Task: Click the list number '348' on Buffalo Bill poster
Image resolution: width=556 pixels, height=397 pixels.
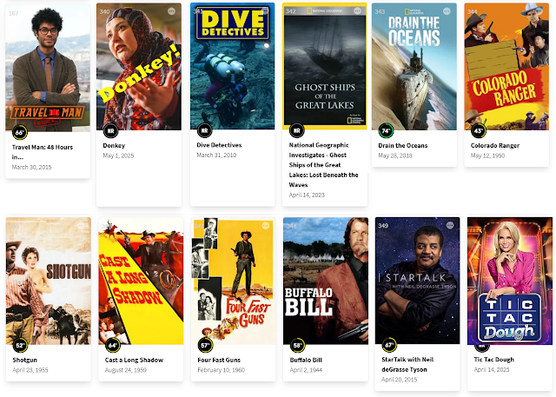Action: (x=292, y=226)
